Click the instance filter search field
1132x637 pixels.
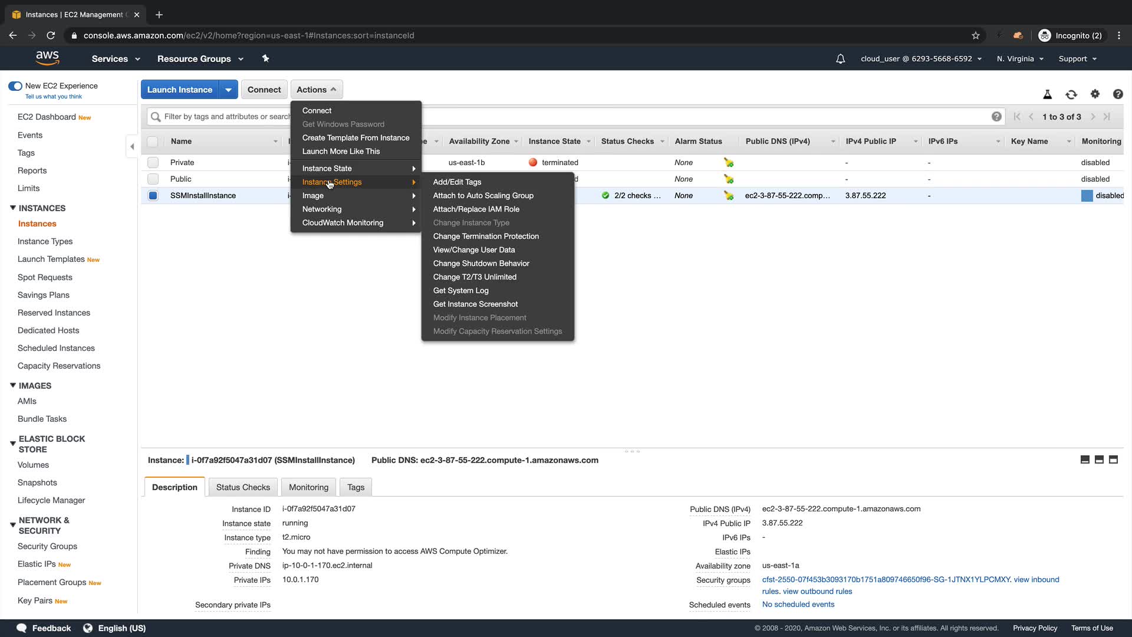pos(224,117)
